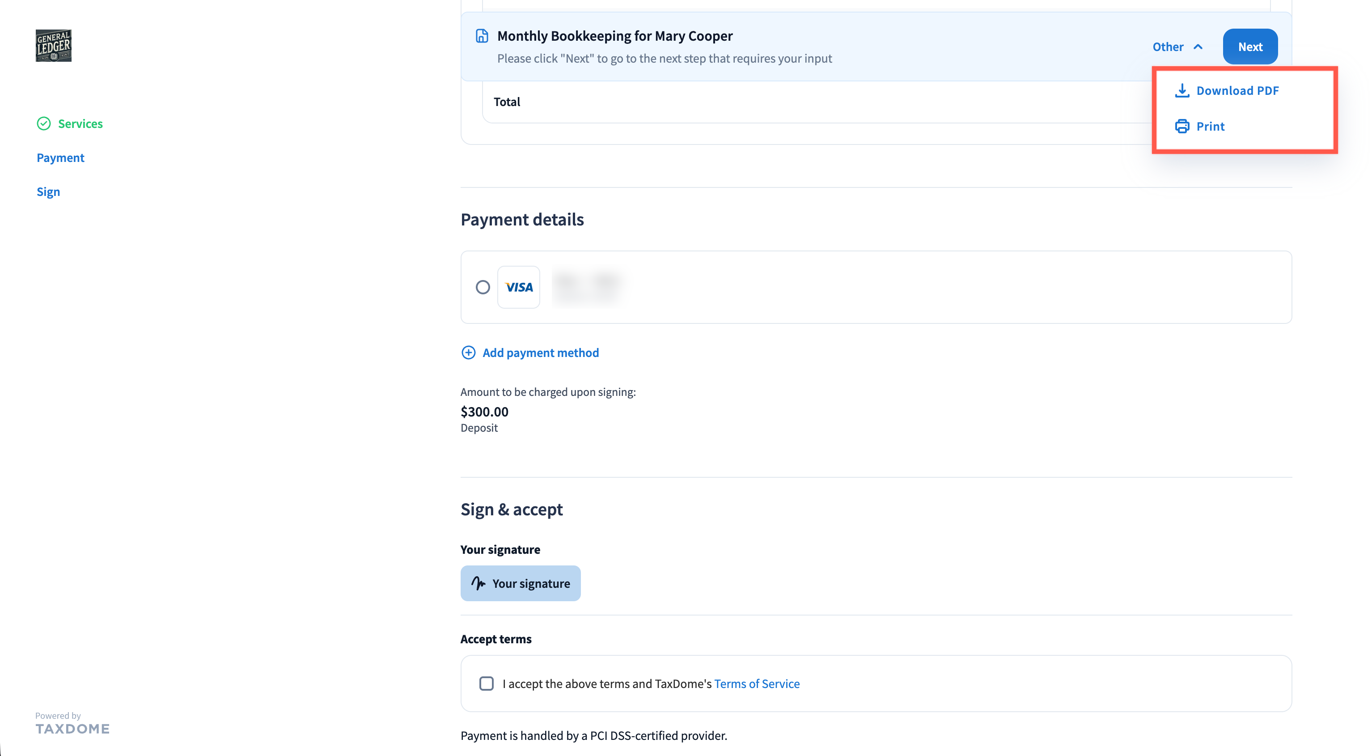Click the VISA card logo

[x=519, y=287]
